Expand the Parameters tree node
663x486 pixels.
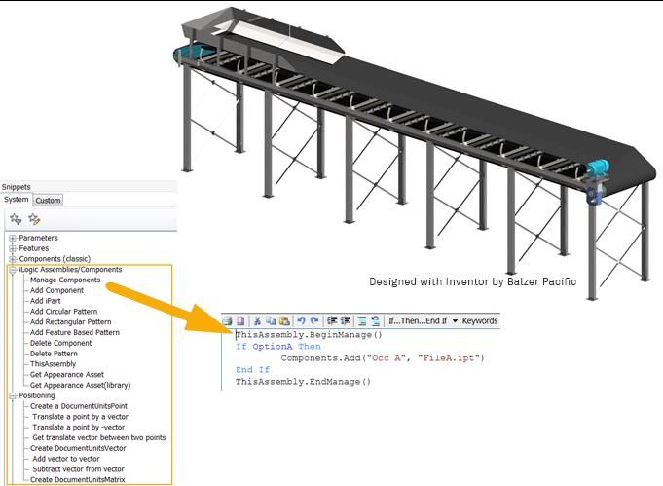13,239
